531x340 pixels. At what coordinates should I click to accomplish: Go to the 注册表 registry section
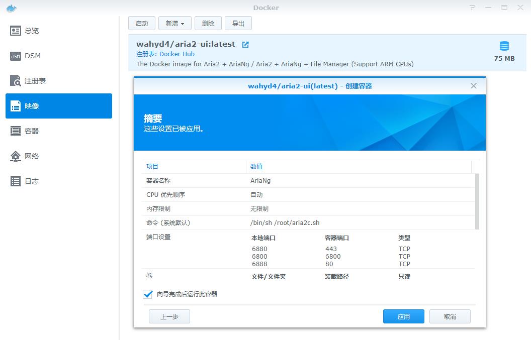59,81
